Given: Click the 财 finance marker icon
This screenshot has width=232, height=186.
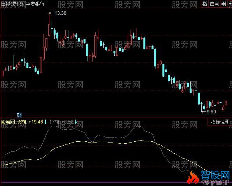Looking at the screenshot, I should [x=19, y=115].
